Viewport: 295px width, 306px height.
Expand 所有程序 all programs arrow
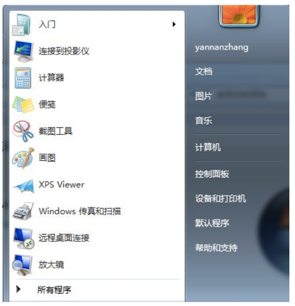pos(19,289)
